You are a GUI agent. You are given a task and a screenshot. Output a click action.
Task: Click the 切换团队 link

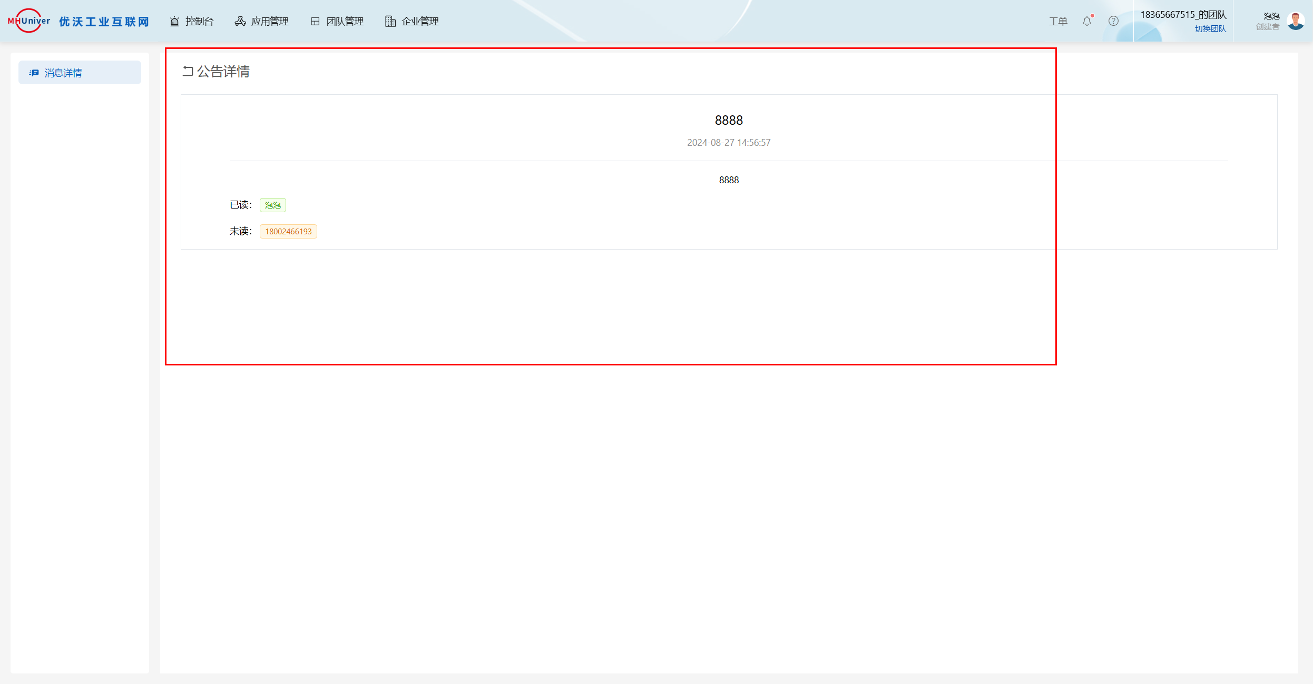pos(1210,29)
